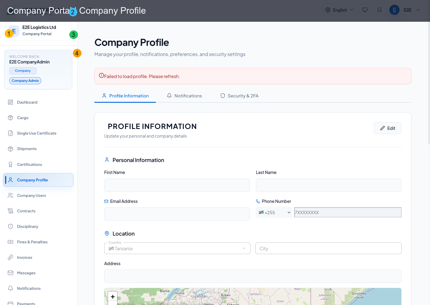Click the phone number 7XXXXXXXX field
Image resolution: width=430 pixels, height=305 pixels.
click(x=348, y=212)
